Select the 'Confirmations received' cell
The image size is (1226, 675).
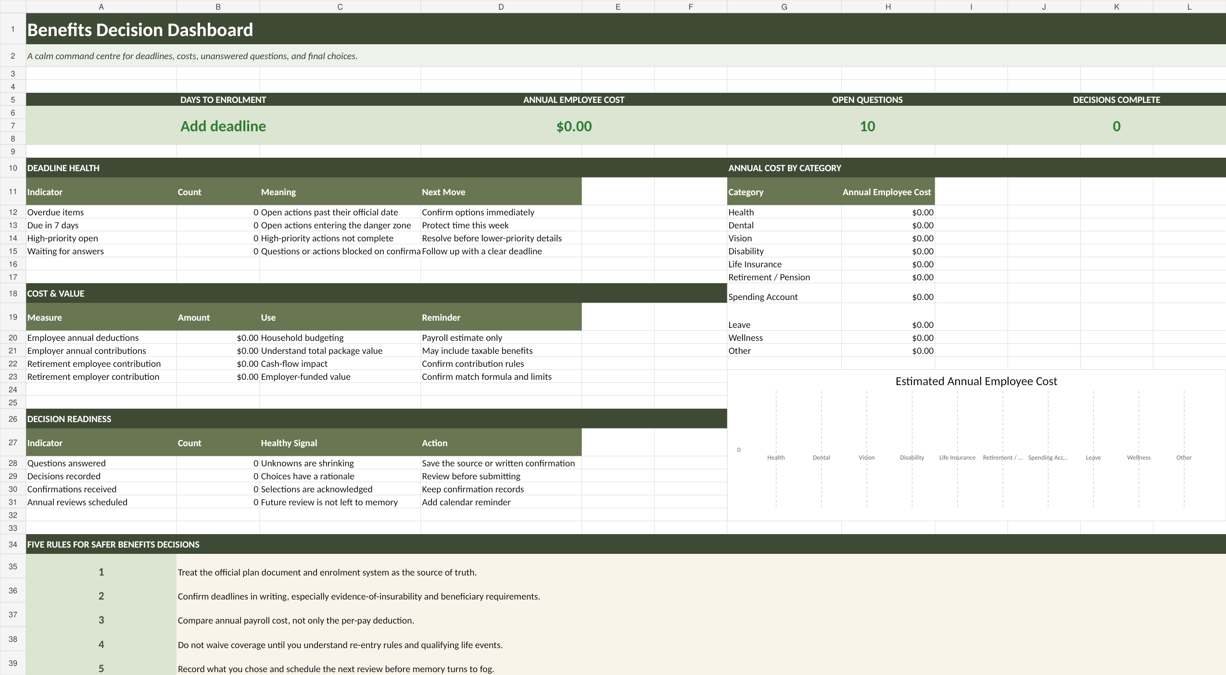point(101,489)
